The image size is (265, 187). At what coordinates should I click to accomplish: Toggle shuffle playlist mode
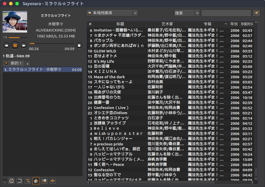[x=28, y=181]
